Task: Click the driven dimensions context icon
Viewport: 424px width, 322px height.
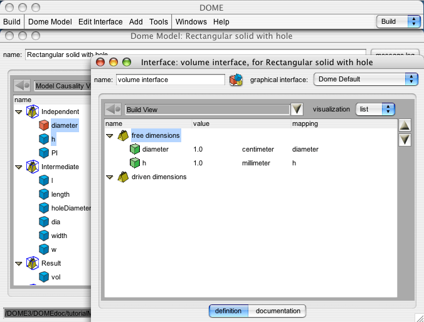Action: click(123, 177)
